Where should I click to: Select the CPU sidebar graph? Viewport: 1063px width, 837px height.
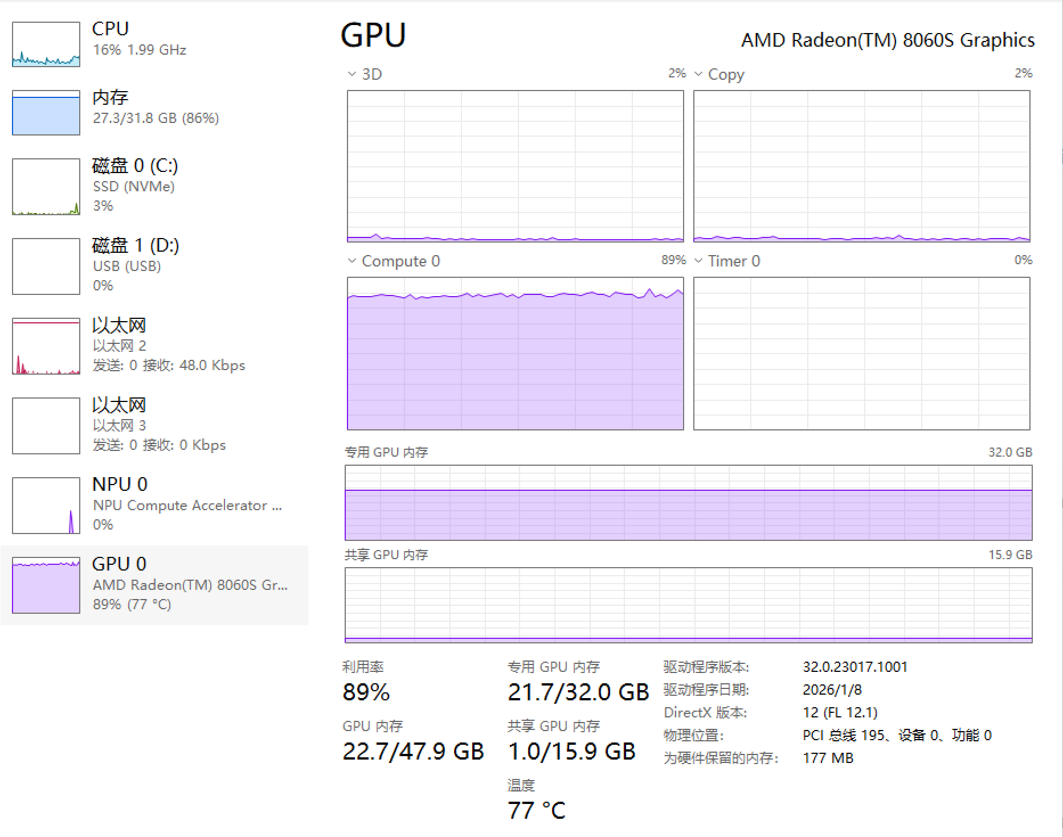46,44
